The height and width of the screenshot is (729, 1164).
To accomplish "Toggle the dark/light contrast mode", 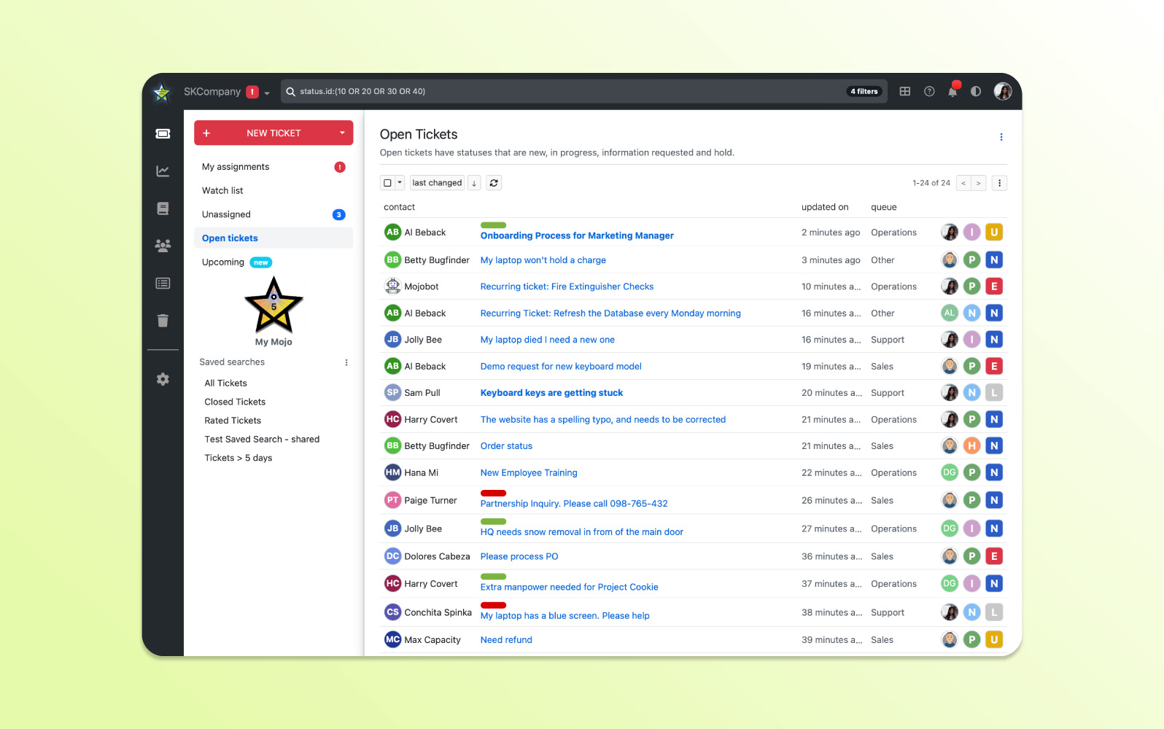I will pos(976,92).
